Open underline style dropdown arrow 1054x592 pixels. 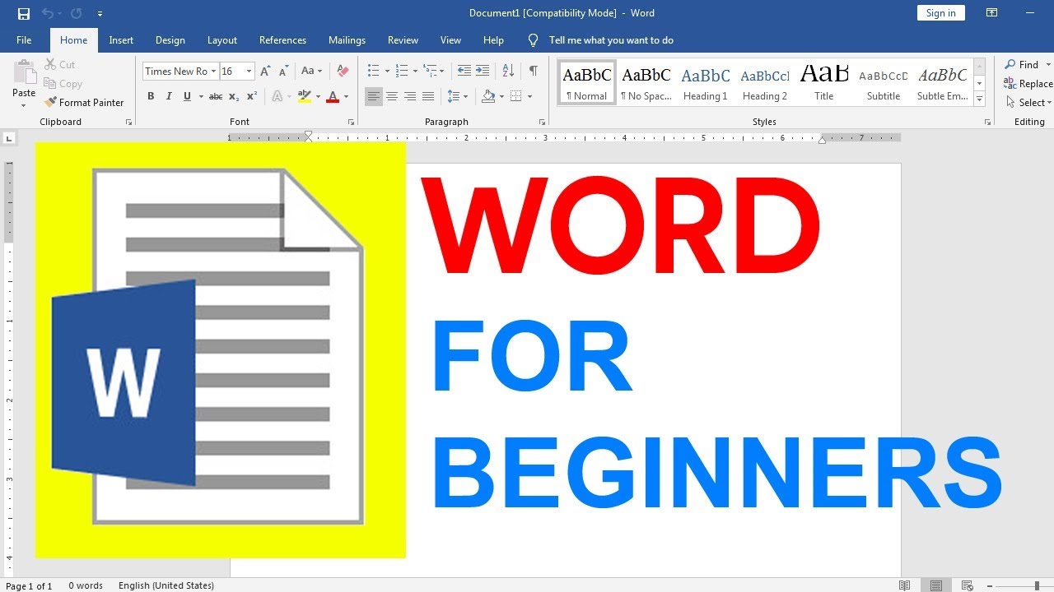tap(200, 96)
